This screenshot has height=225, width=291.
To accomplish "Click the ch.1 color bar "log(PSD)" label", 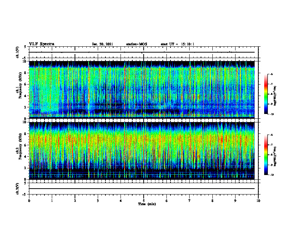I will tap(275, 96).
